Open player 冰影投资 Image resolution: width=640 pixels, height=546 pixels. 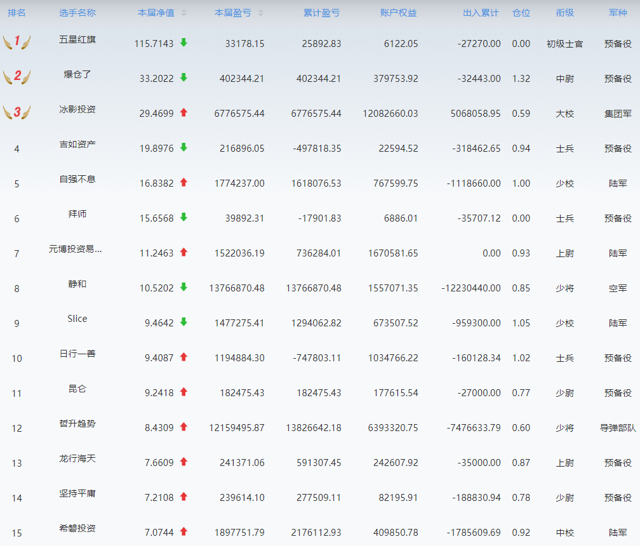tap(77, 109)
